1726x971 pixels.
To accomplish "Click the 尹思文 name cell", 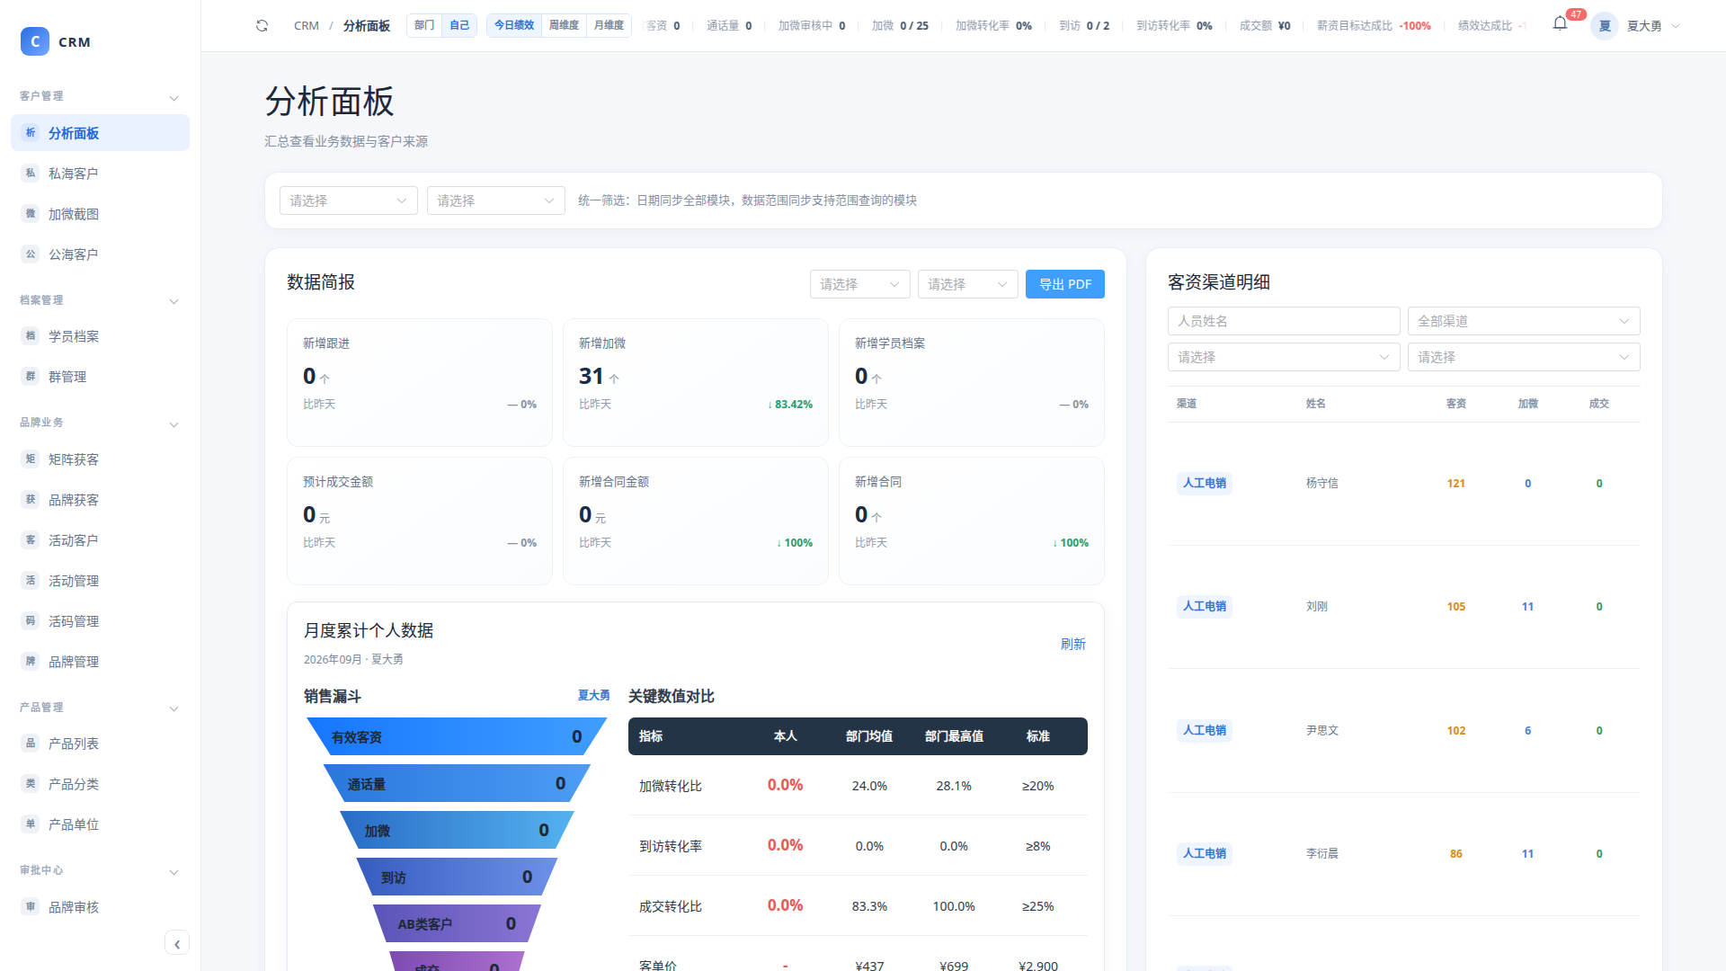I will (1322, 730).
